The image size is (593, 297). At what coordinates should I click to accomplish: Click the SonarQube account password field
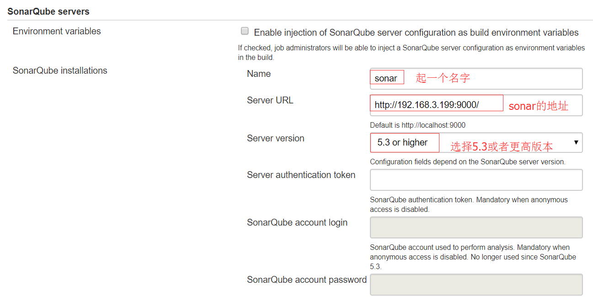coord(475,284)
